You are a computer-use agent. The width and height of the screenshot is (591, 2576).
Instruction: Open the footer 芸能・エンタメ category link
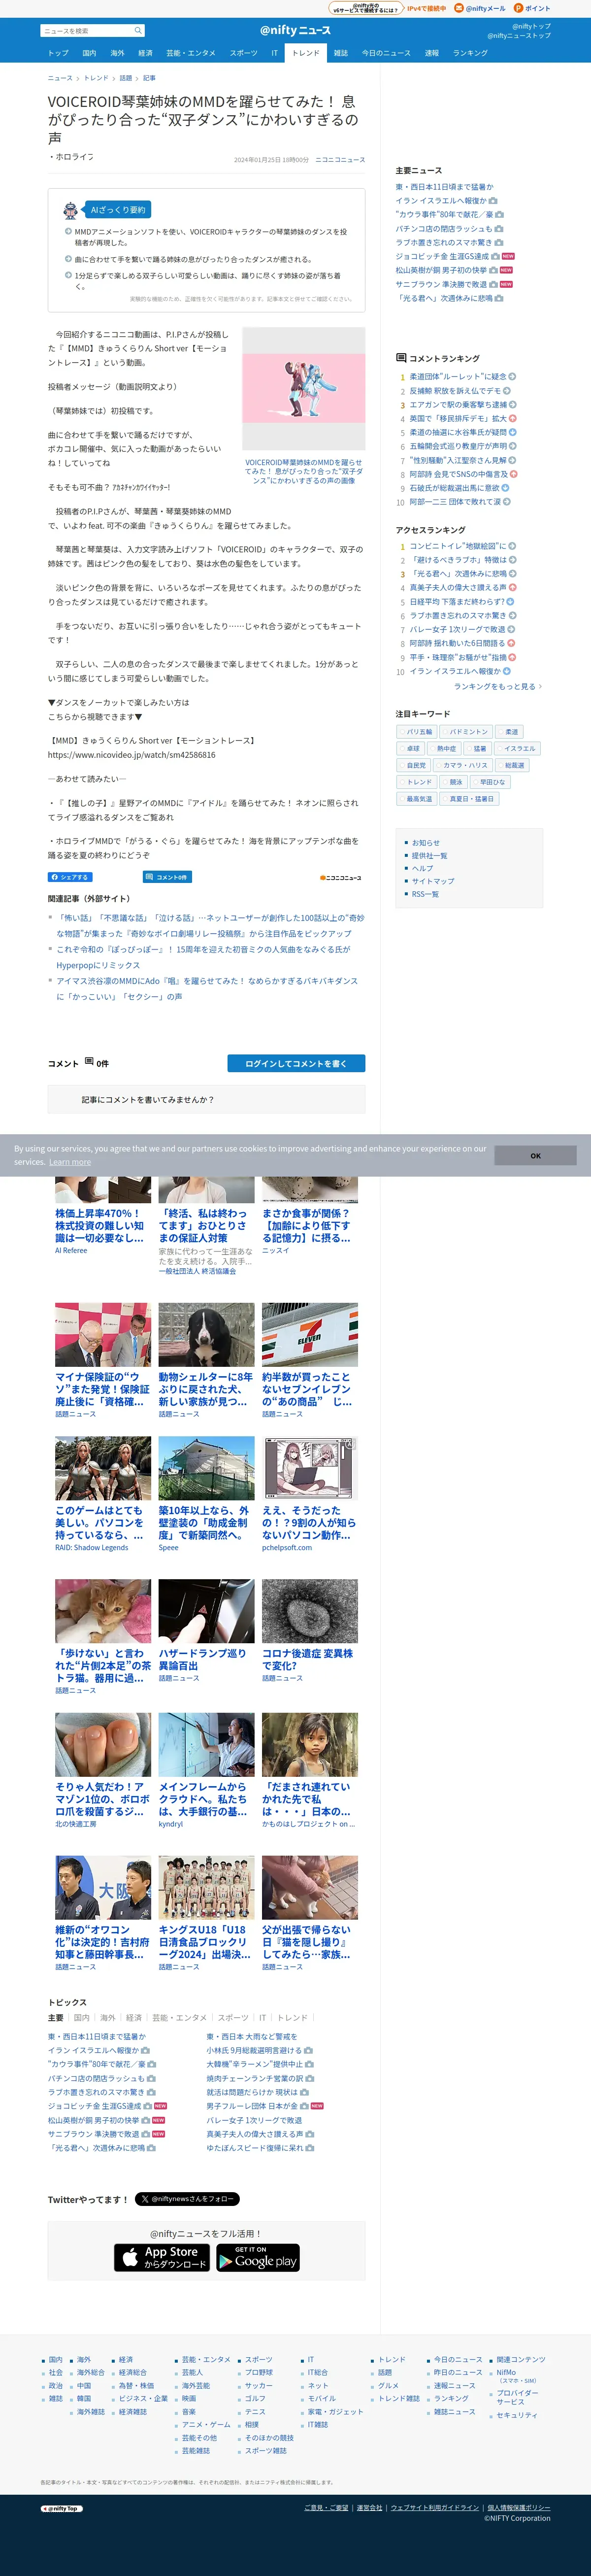pos(206,2359)
